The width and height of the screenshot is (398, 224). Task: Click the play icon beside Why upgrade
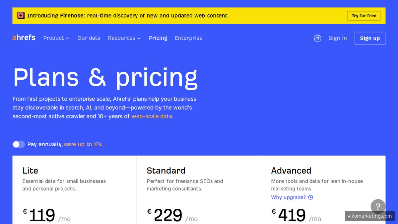click(x=311, y=197)
